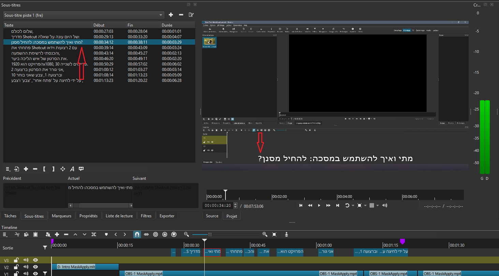The width and height of the screenshot is (499, 276).
Task: Open the player zoom level dropdown arrow
Action: 365,206
